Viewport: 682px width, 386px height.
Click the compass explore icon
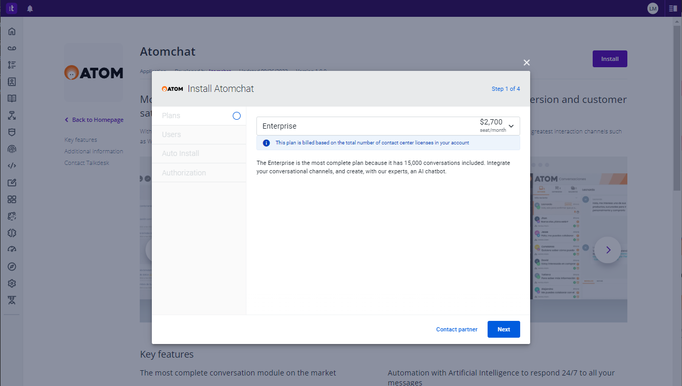pos(12,267)
